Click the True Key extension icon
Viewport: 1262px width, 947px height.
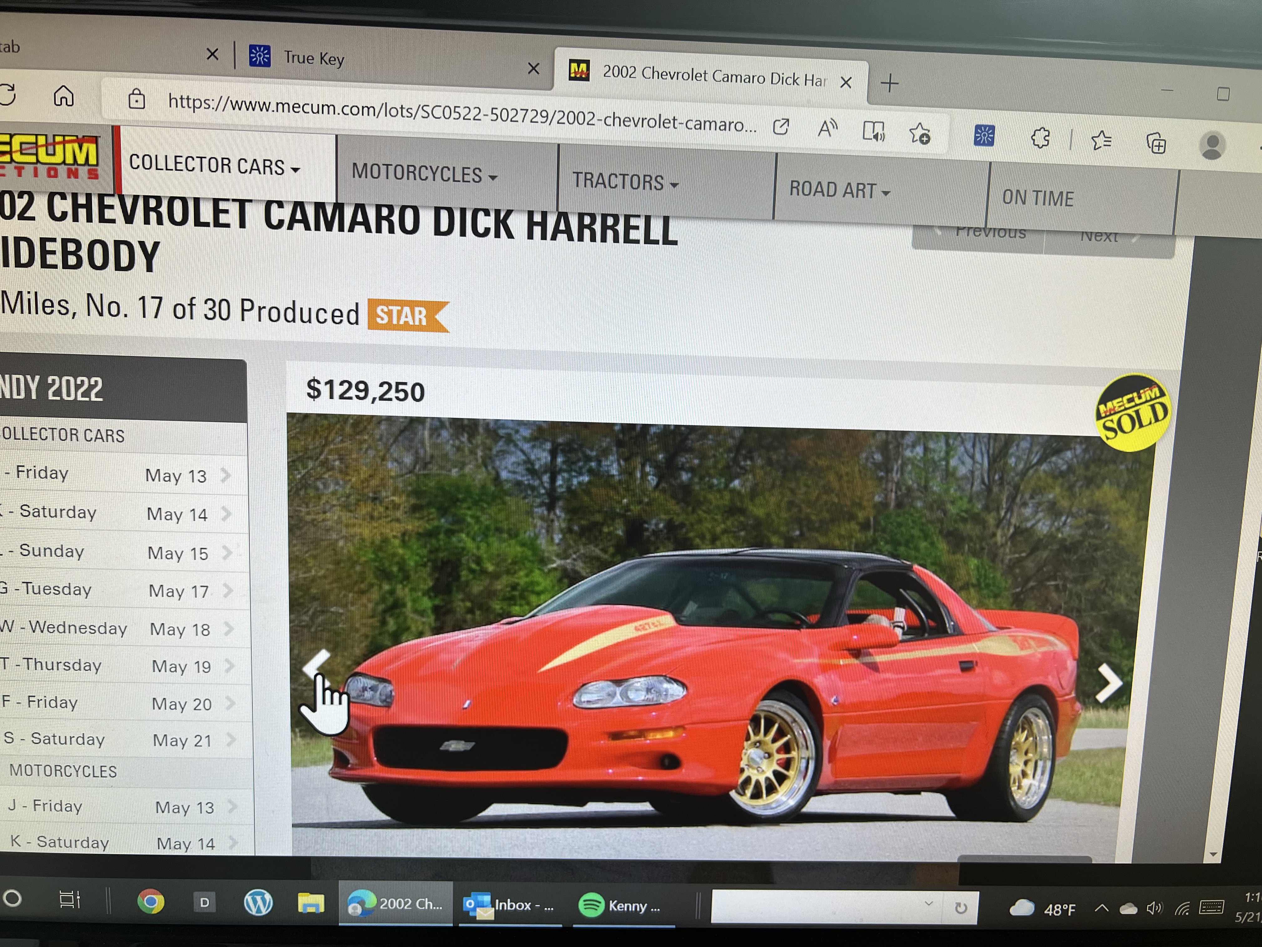tap(983, 135)
